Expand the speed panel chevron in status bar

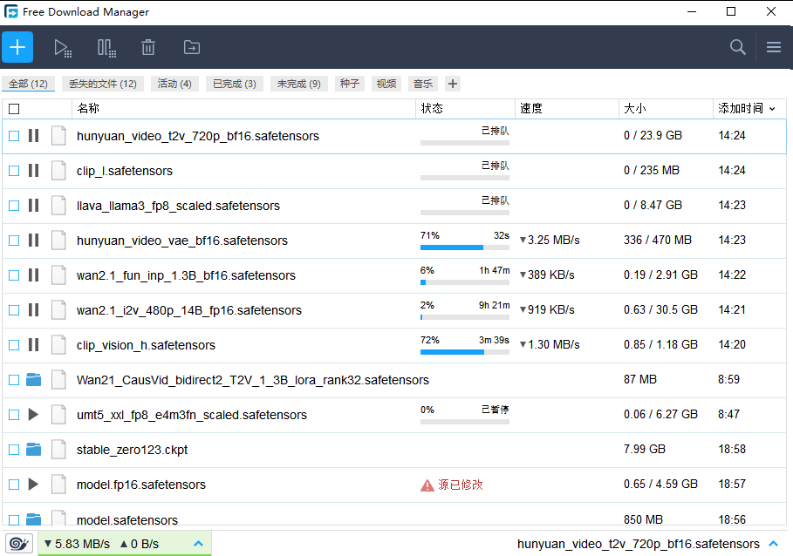pos(198,544)
